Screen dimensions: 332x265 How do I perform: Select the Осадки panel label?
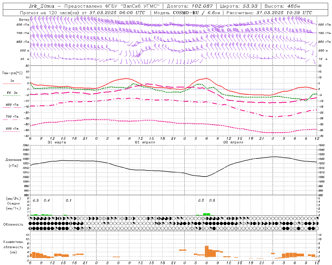(x=13, y=203)
